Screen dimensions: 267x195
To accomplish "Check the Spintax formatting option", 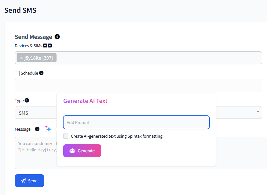I will click(x=66, y=136).
